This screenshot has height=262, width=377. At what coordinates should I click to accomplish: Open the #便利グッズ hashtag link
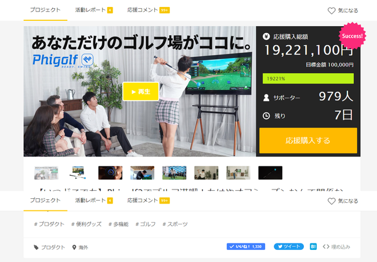pos(86,224)
